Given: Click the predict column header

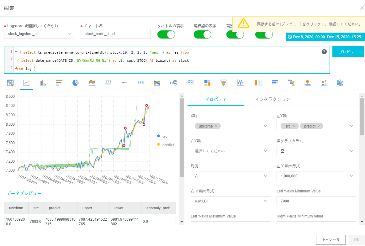Looking at the screenshot, I should click(61, 208).
